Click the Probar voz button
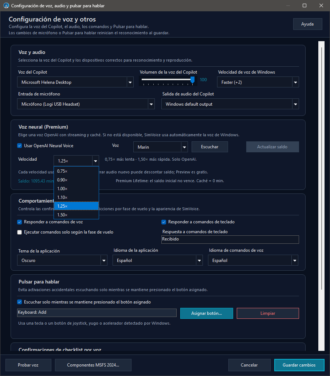330x376 pixels. pyautogui.click(x=28, y=365)
